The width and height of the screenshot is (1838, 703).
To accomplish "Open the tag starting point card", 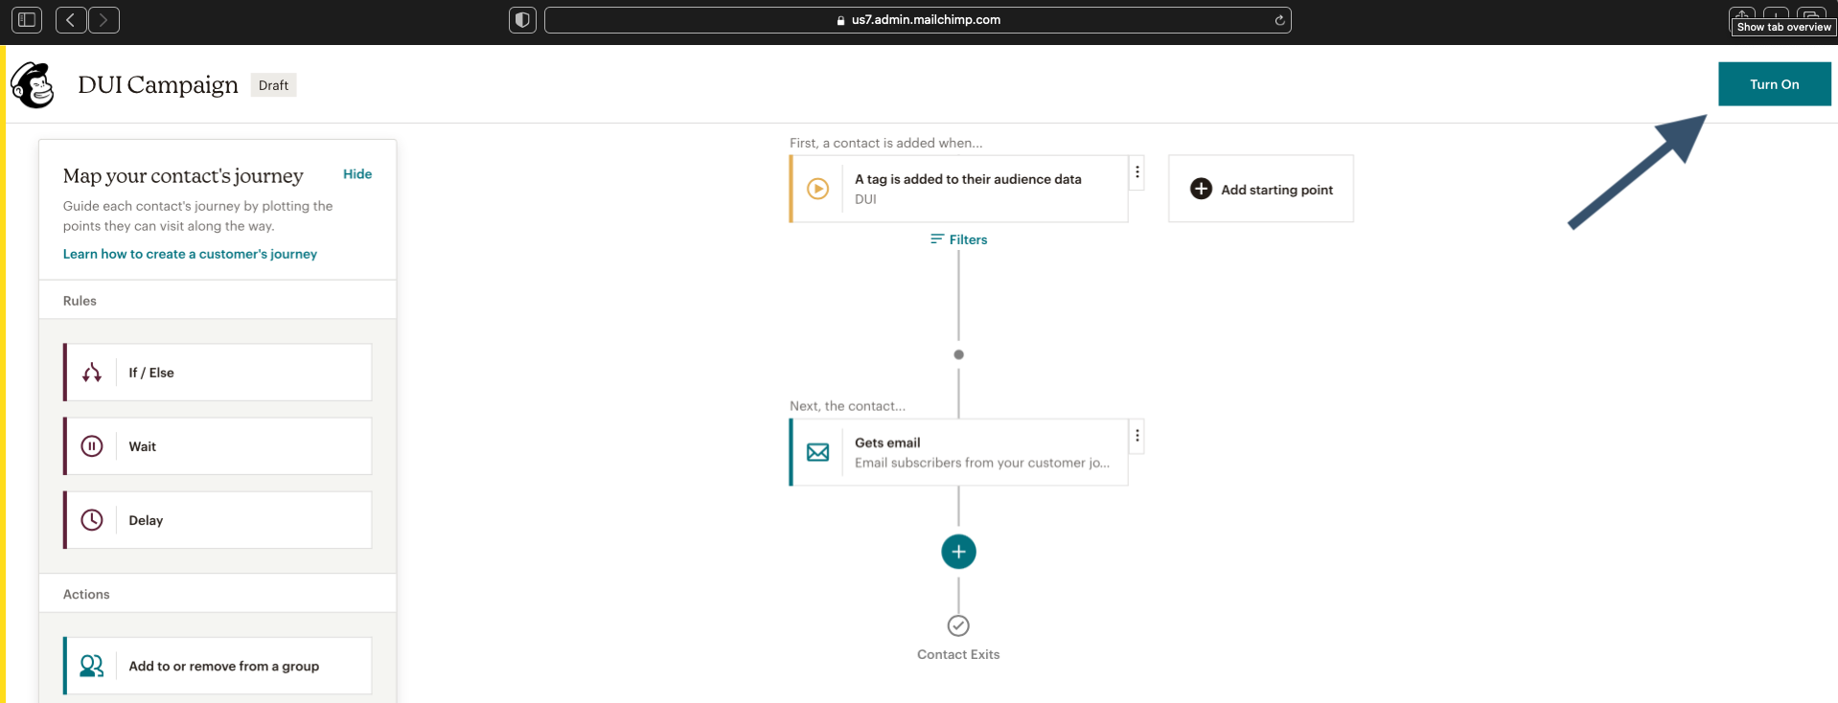I will [x=958, y=189].
